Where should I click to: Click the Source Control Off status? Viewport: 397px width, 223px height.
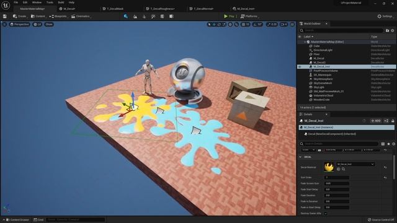pos(381,220)
